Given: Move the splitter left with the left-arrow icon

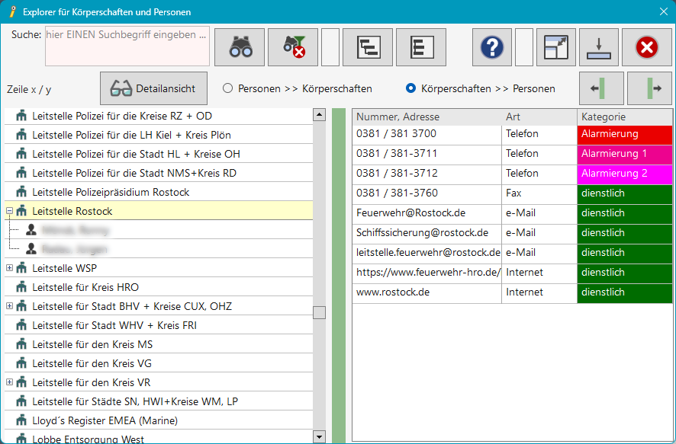Looking at the screenshot, I should tap(601, 88).
